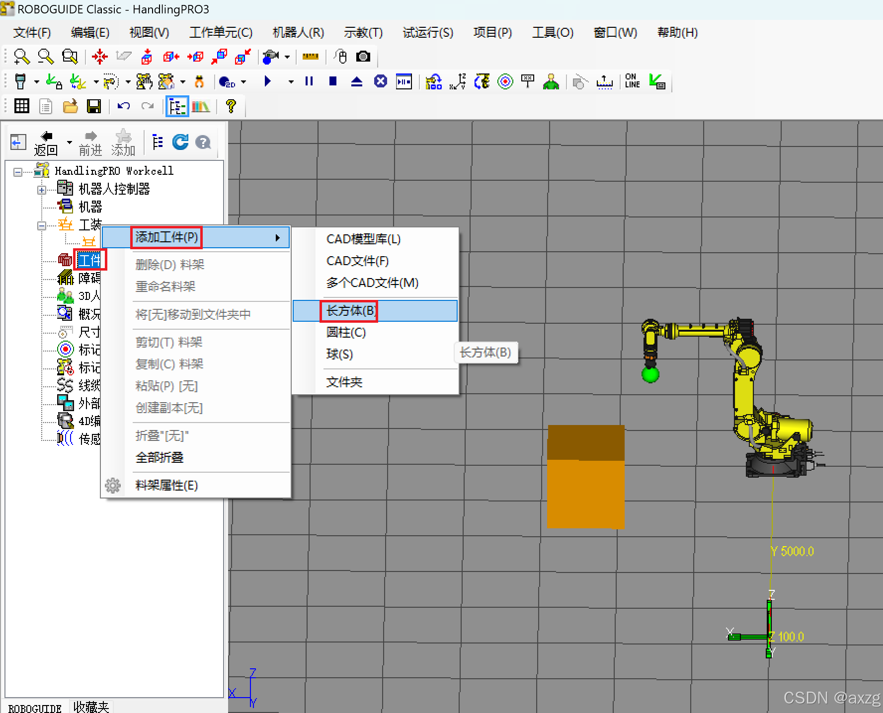Choose 文件夹 in submenu
This screenshot has width=883, height=713.
click(x=375, y=382)
